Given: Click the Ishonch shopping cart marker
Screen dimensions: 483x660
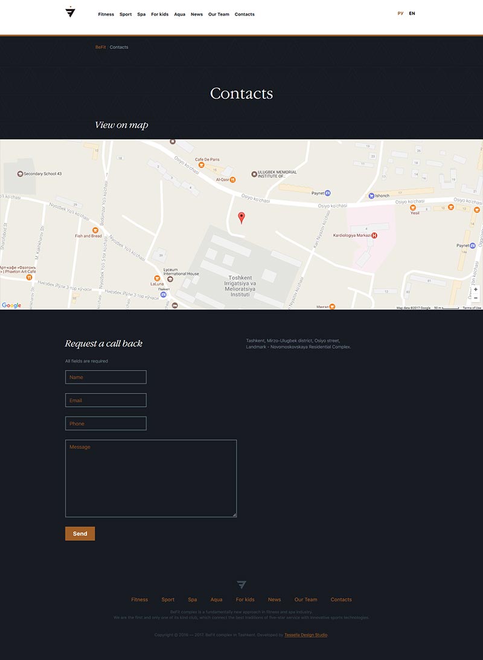Looking at the screenshot, I should click(x=371, y=196).
